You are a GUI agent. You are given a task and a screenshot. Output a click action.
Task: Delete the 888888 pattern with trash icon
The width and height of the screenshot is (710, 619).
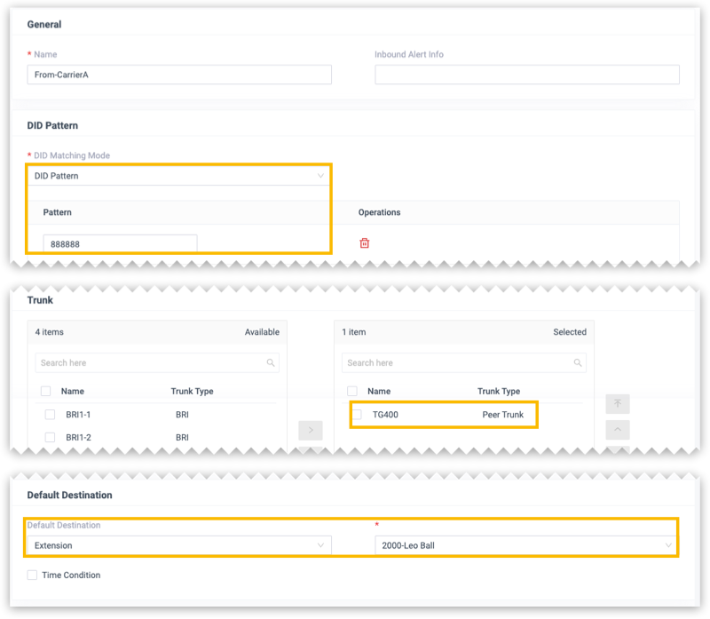(x=364, y=243)
